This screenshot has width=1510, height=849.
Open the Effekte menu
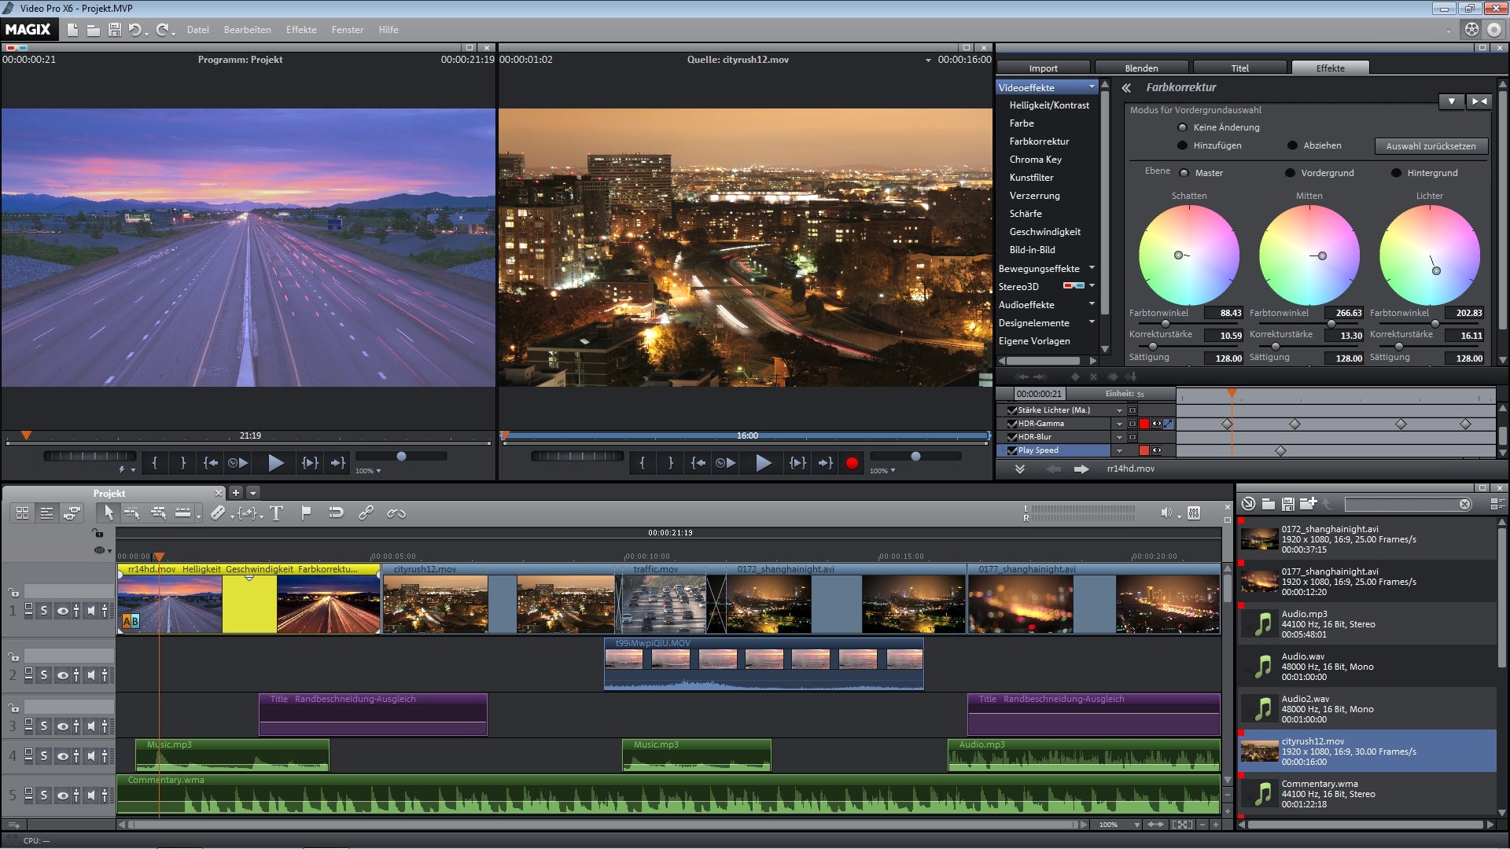(301, 30)
